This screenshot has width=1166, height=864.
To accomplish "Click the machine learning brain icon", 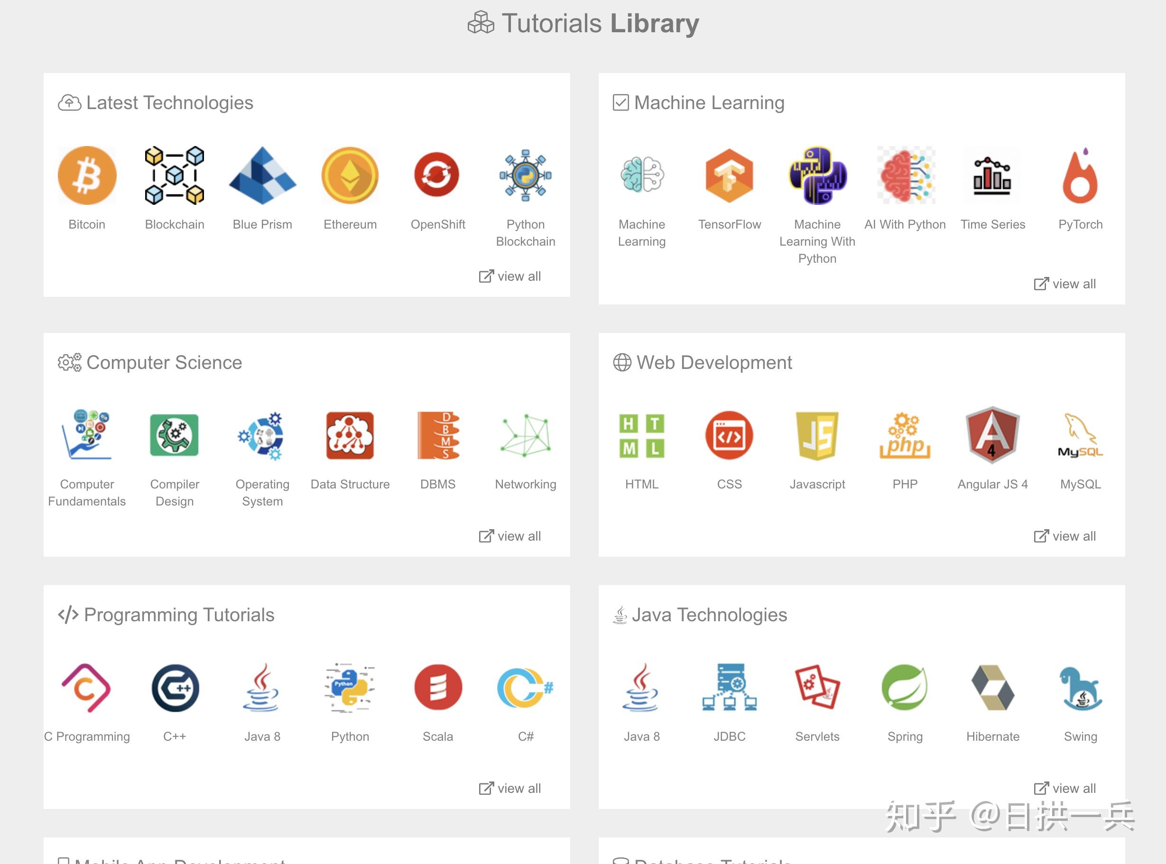I will pos(642,175).
